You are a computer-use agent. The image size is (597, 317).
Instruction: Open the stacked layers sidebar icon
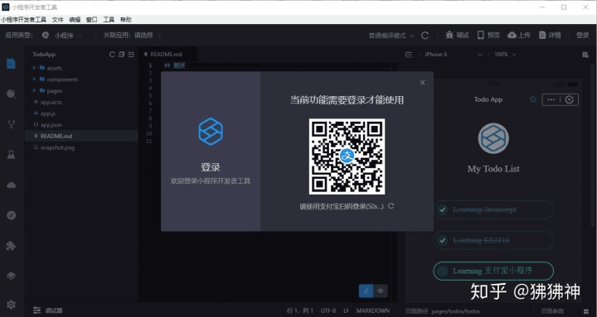pyautogui.click(x=11, y=276)
